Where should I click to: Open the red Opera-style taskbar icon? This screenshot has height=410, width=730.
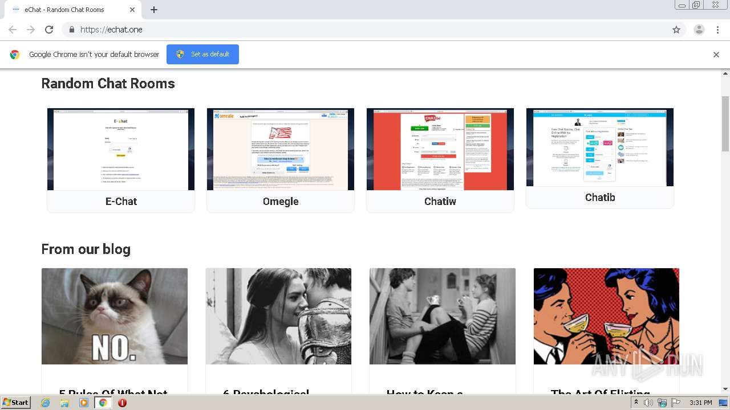122,403
